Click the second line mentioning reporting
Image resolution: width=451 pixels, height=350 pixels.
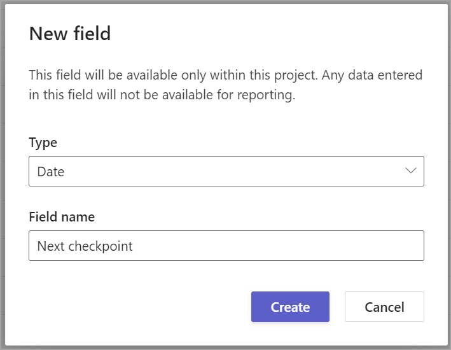[162, 96]
